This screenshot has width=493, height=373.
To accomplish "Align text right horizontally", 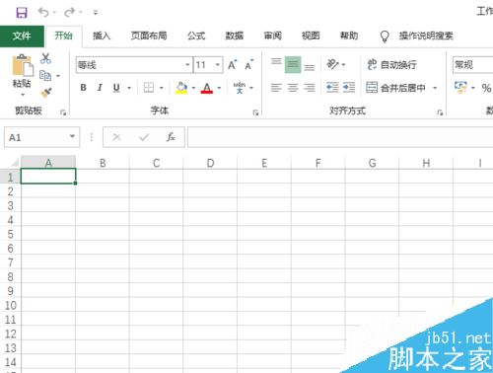I will (310, 88).
